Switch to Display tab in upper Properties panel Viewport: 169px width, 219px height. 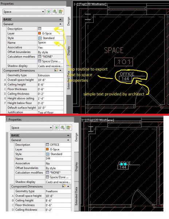click(68, 51)
